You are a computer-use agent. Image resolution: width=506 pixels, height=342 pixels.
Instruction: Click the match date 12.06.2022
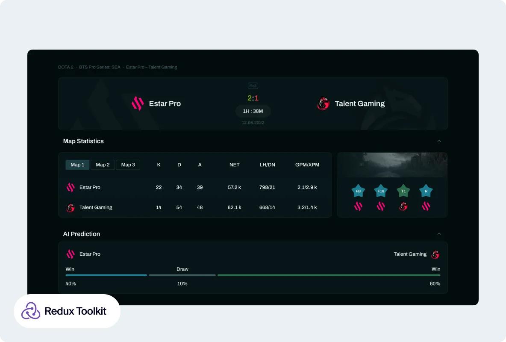[x=253, y=123]
